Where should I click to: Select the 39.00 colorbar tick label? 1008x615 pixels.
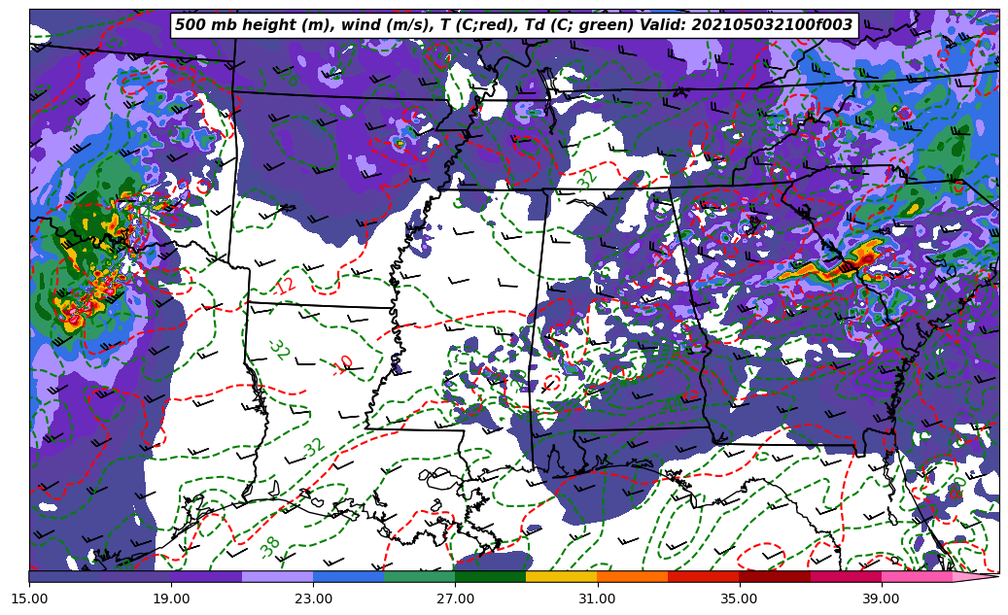click(881, 599)
